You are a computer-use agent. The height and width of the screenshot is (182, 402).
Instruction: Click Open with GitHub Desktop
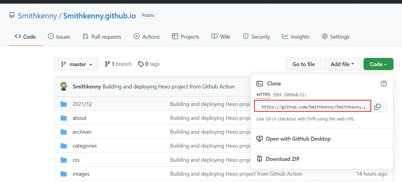click(x=294, y=139)
